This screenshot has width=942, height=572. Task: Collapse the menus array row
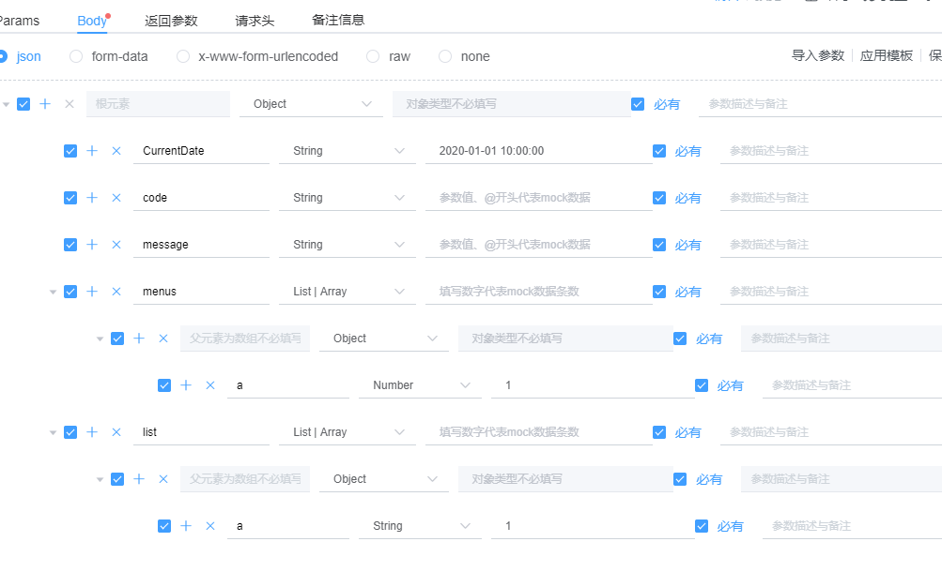click(53, 291)
